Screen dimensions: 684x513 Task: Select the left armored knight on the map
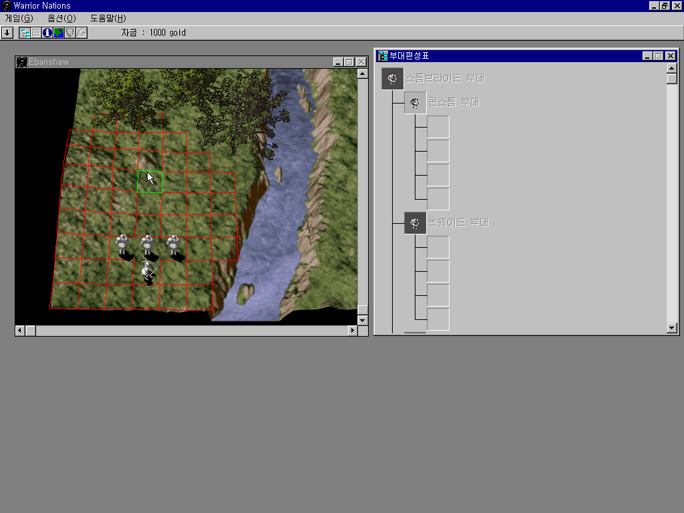(x=123, y=246)
